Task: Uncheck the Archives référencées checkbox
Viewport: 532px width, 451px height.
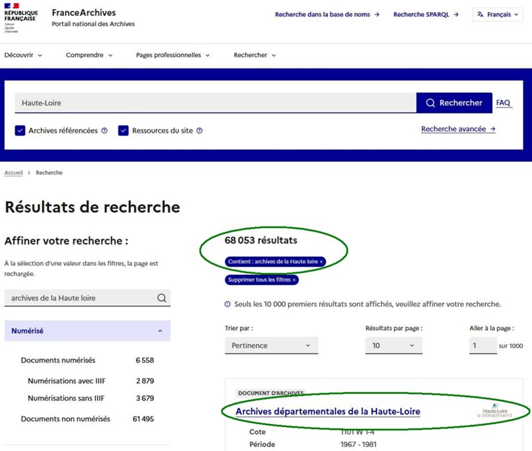Action: [20, 130]
